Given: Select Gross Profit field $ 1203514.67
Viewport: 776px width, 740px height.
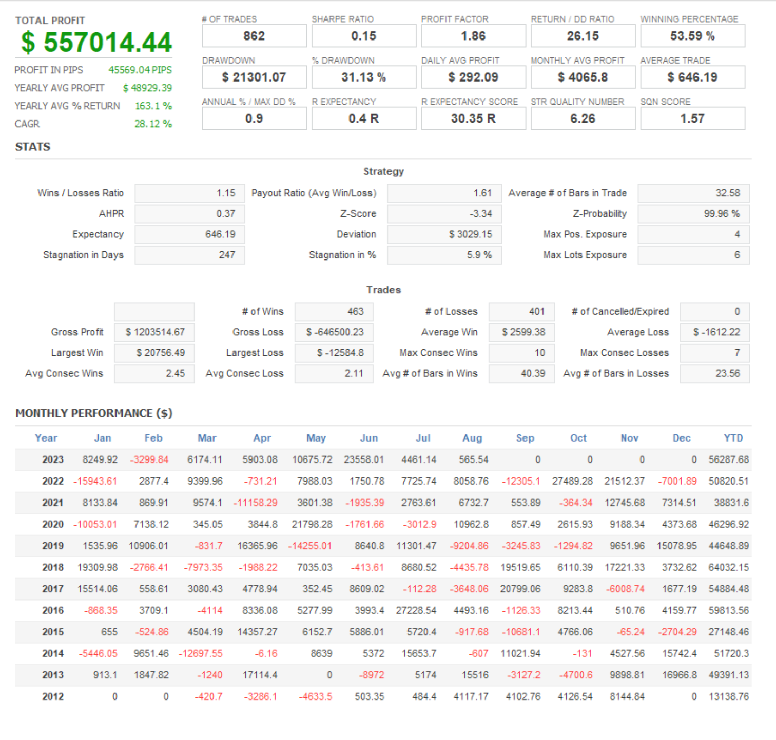Looking at the screenshot, I should pos(154,332).
